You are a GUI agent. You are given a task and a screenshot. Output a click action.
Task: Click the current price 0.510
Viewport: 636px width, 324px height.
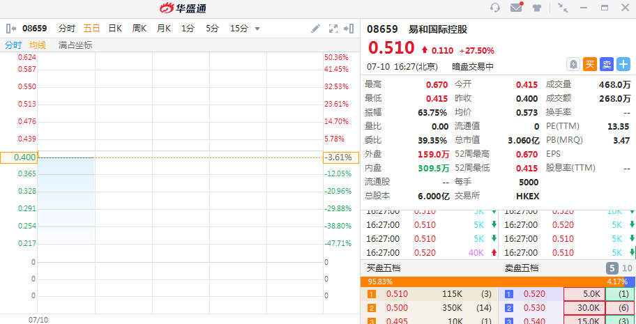[391, 48]
